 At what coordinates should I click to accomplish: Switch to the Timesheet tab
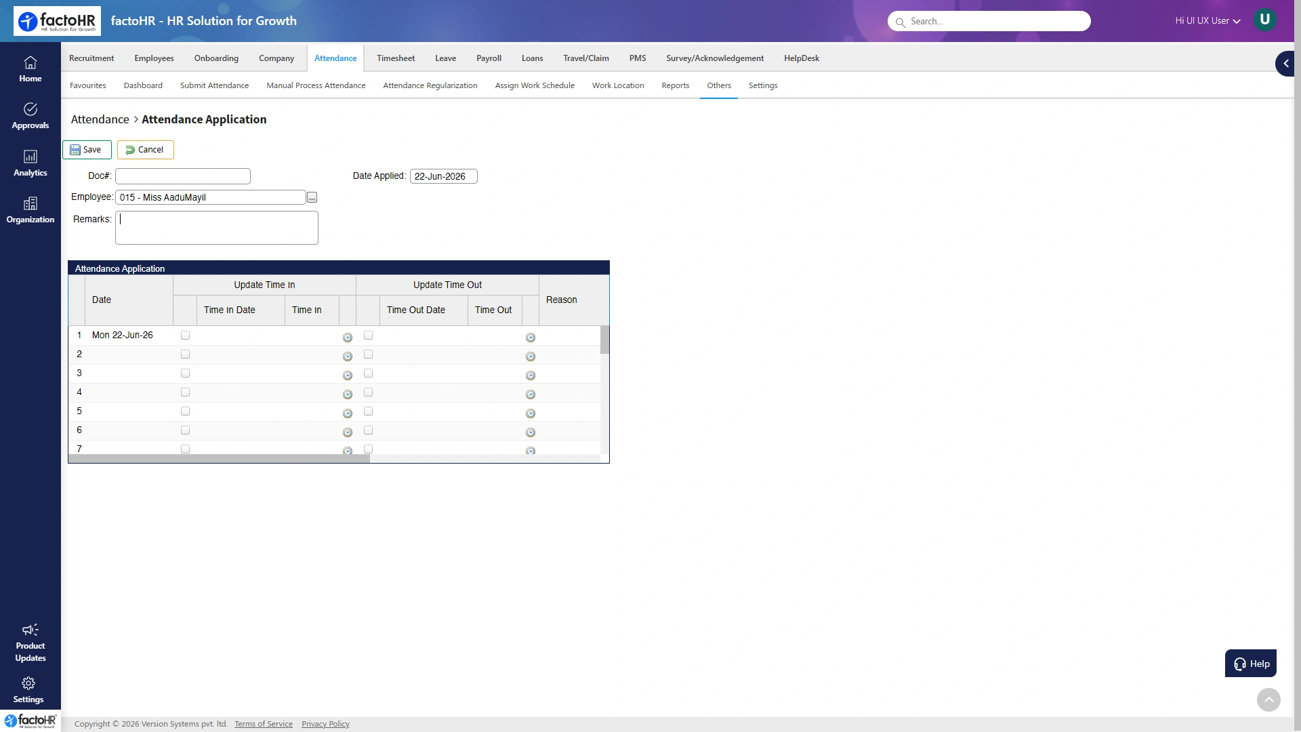pyautogui.click(x=396, y=58)
